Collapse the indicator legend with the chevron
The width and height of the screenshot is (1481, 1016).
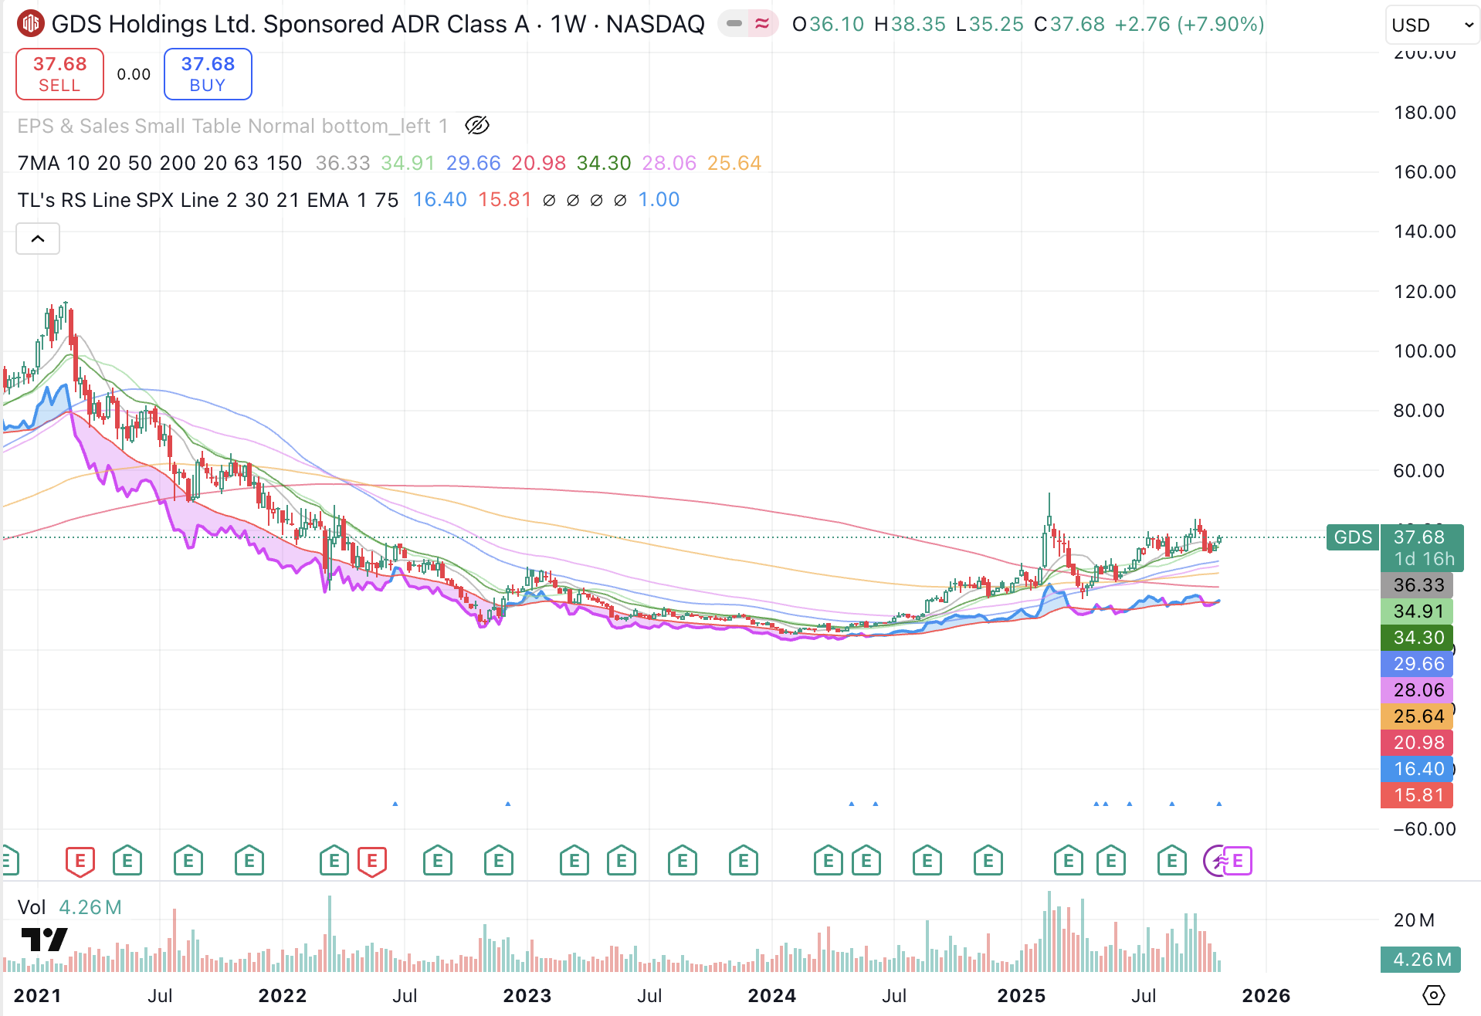tap(38, 239)
